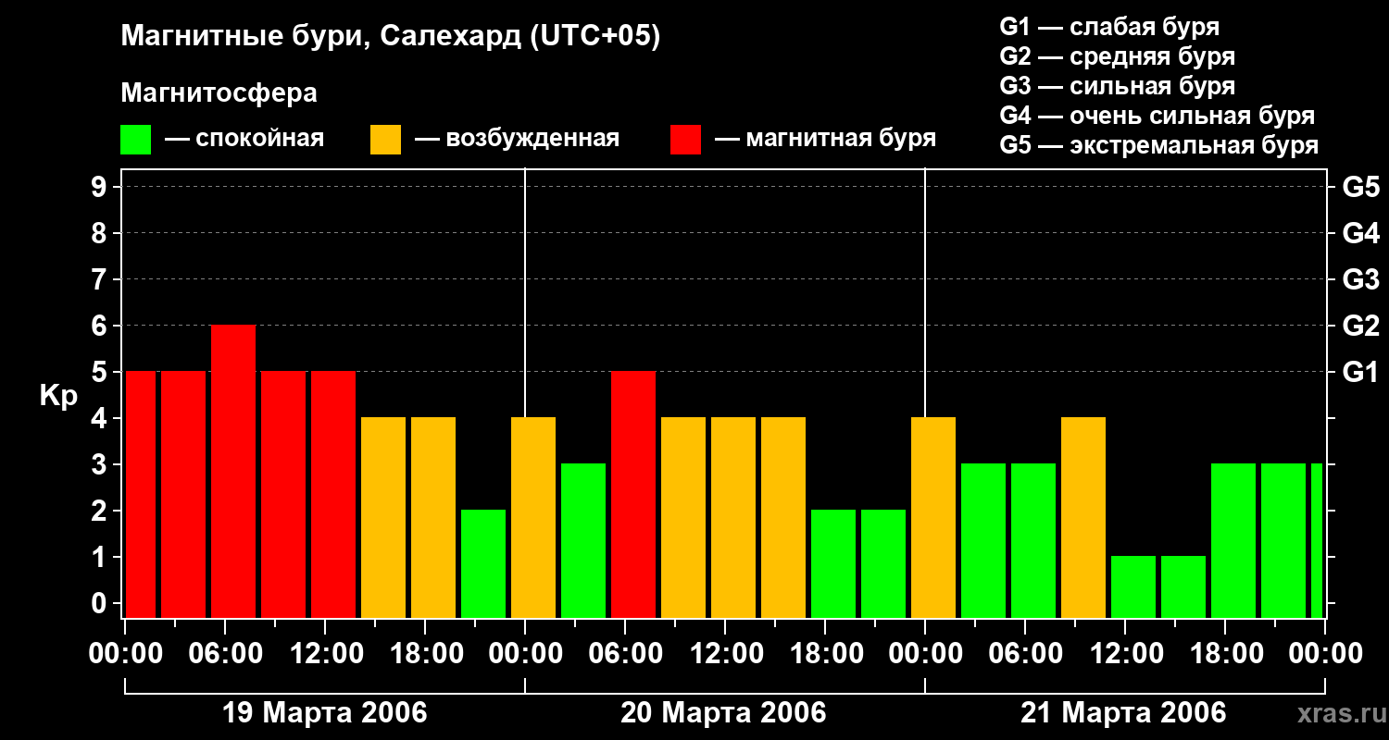This screenshot has height=740, width=1389.
Task: Click the red bar starting 12:00 on 19 Марта
Action: [x=333, y=495]
